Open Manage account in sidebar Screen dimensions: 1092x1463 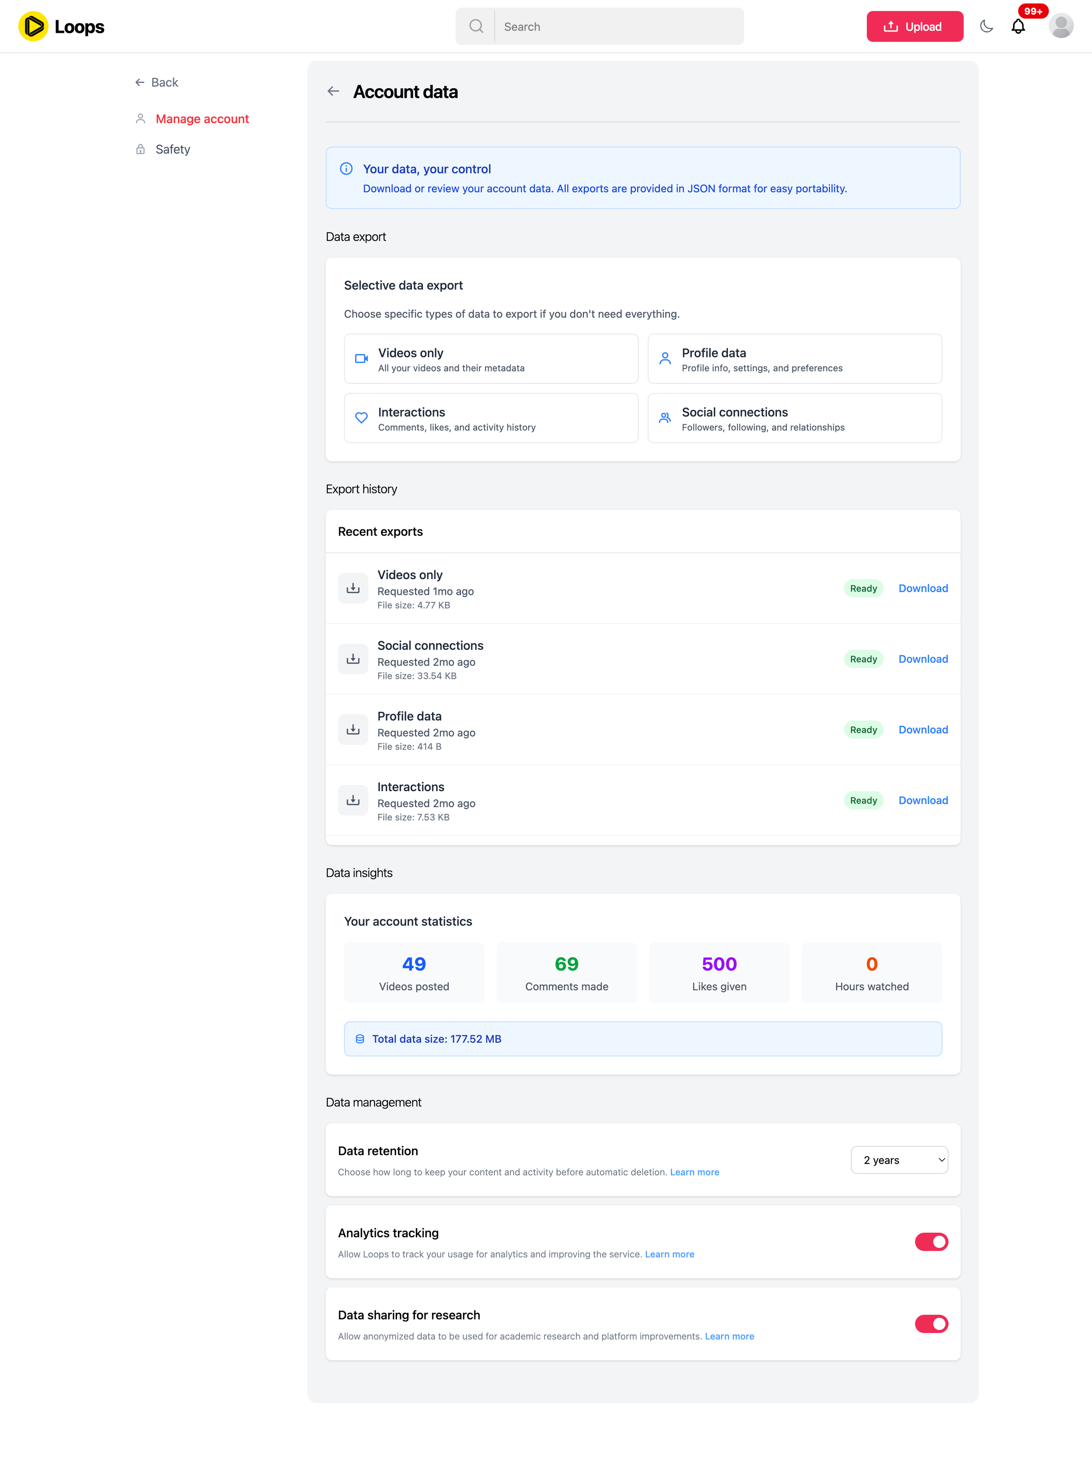point(202,119)
